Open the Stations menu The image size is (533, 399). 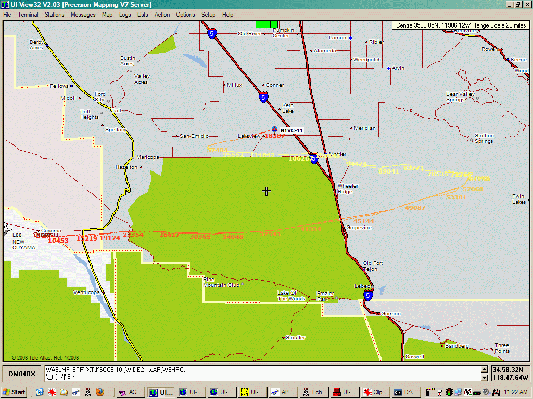click(x=54, y=15)
